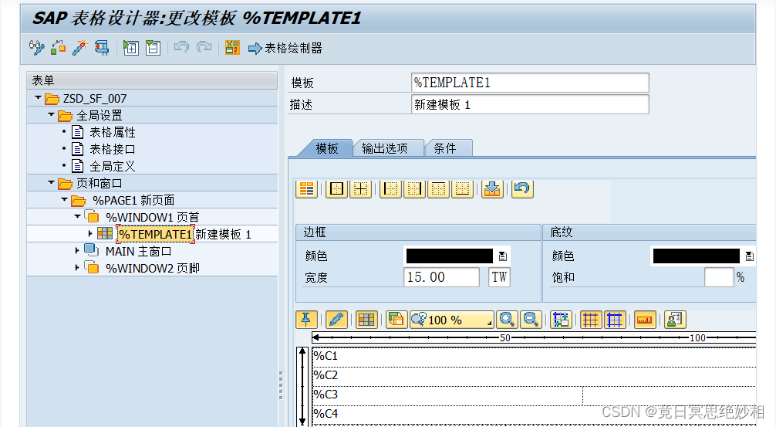This screenshot has height=427, width=776.
Task: Click the blue grid icon
Action: point(615,320)
